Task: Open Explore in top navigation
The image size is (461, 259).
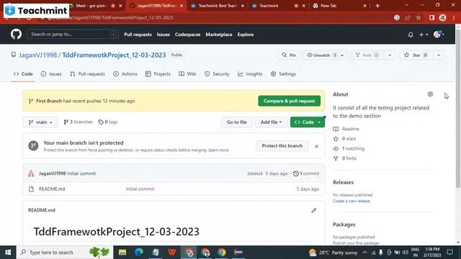Action: [246, 35]
